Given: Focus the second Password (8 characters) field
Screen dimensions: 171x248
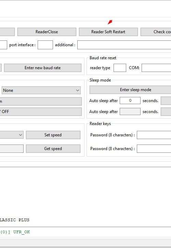Looking at the screenshot, I should (154, 149).
